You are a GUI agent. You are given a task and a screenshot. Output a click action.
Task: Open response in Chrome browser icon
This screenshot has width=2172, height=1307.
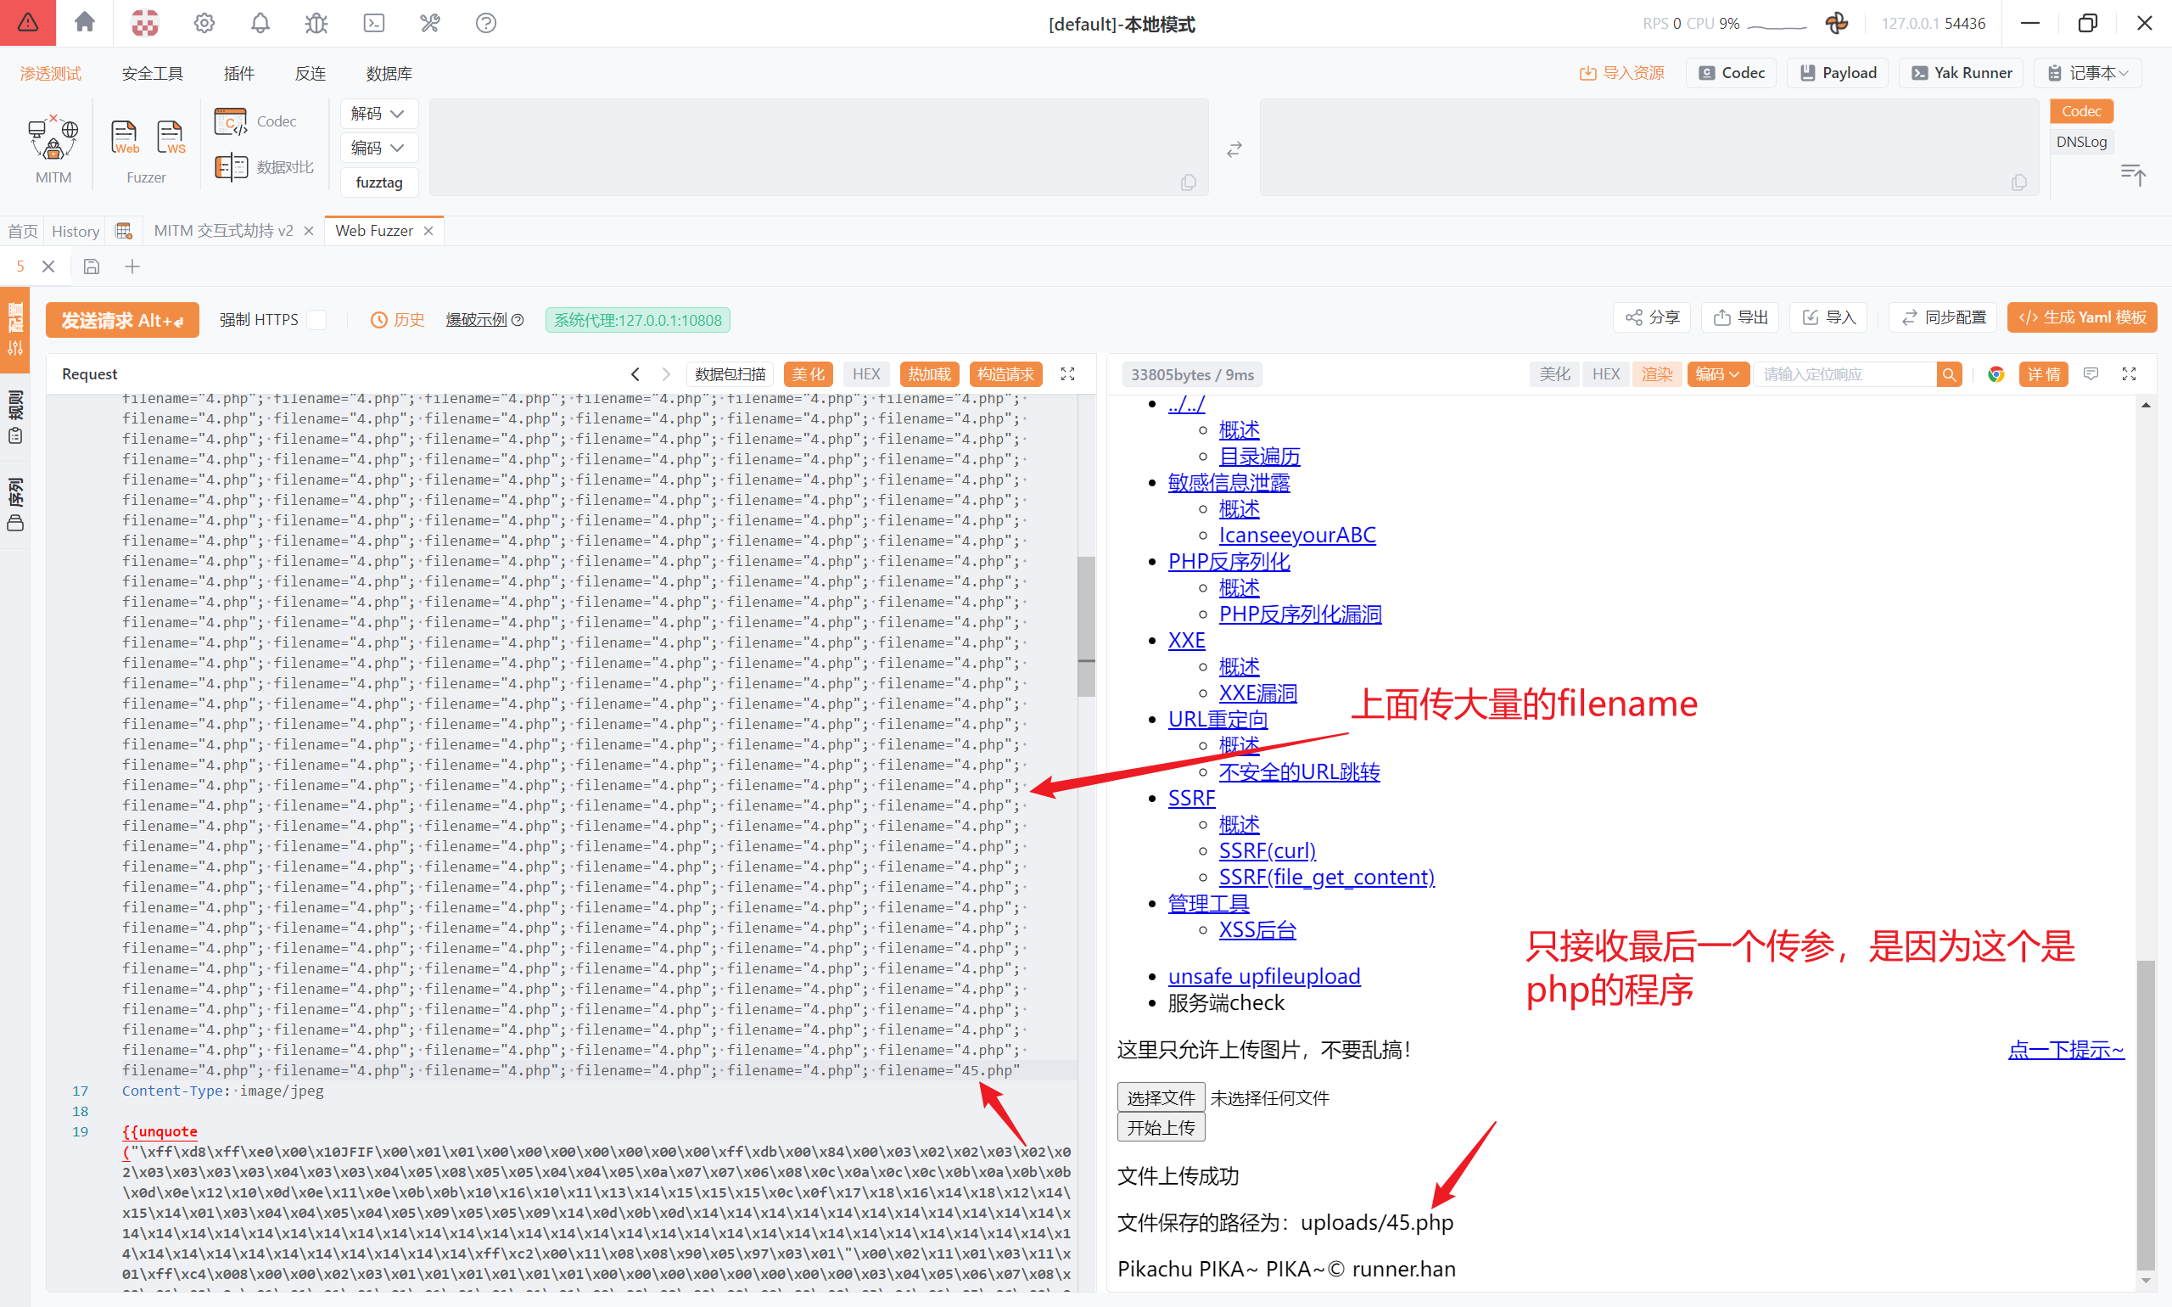coord(1996,374)
